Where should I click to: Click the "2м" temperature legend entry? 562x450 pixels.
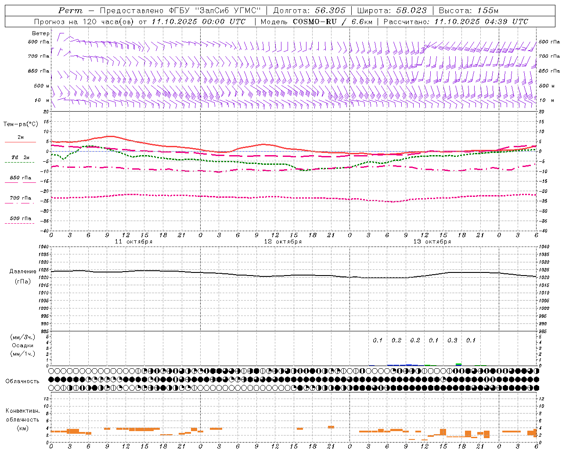(x=21, y=138)
